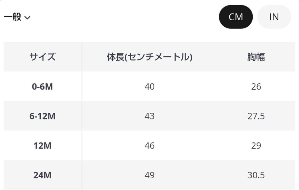This screenshot has height=190, width=299.
Task: Select the 24M size row label
Action: (42, 175)
